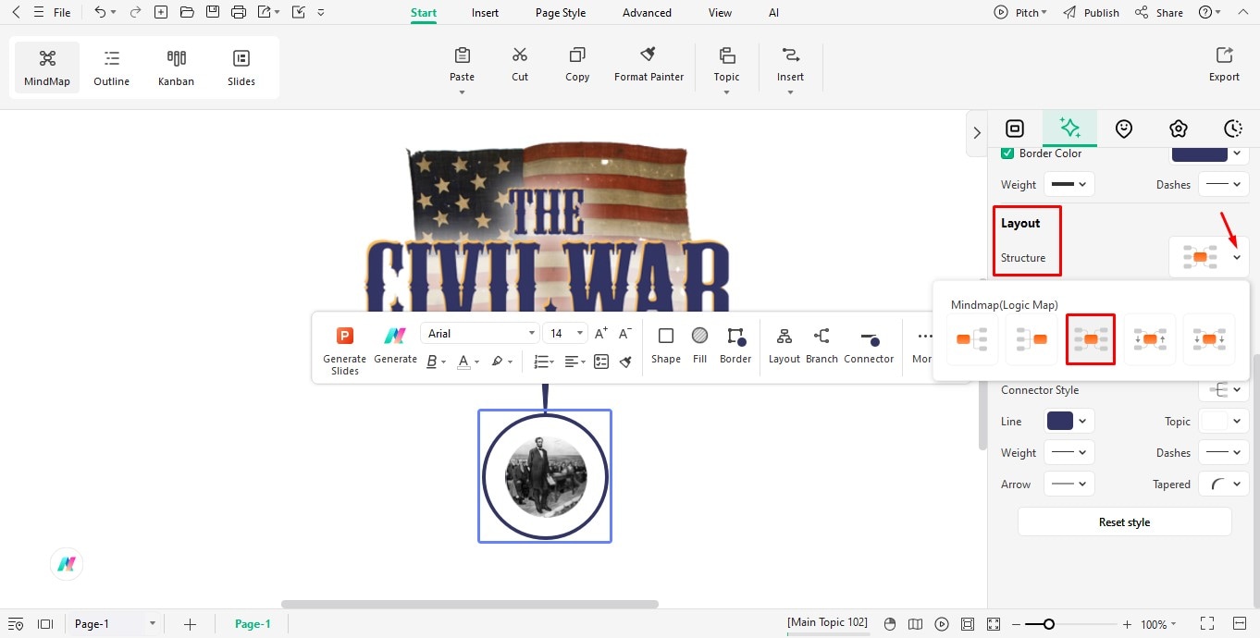Click Generate Slides in the floating toolbar

coord(345,350)
